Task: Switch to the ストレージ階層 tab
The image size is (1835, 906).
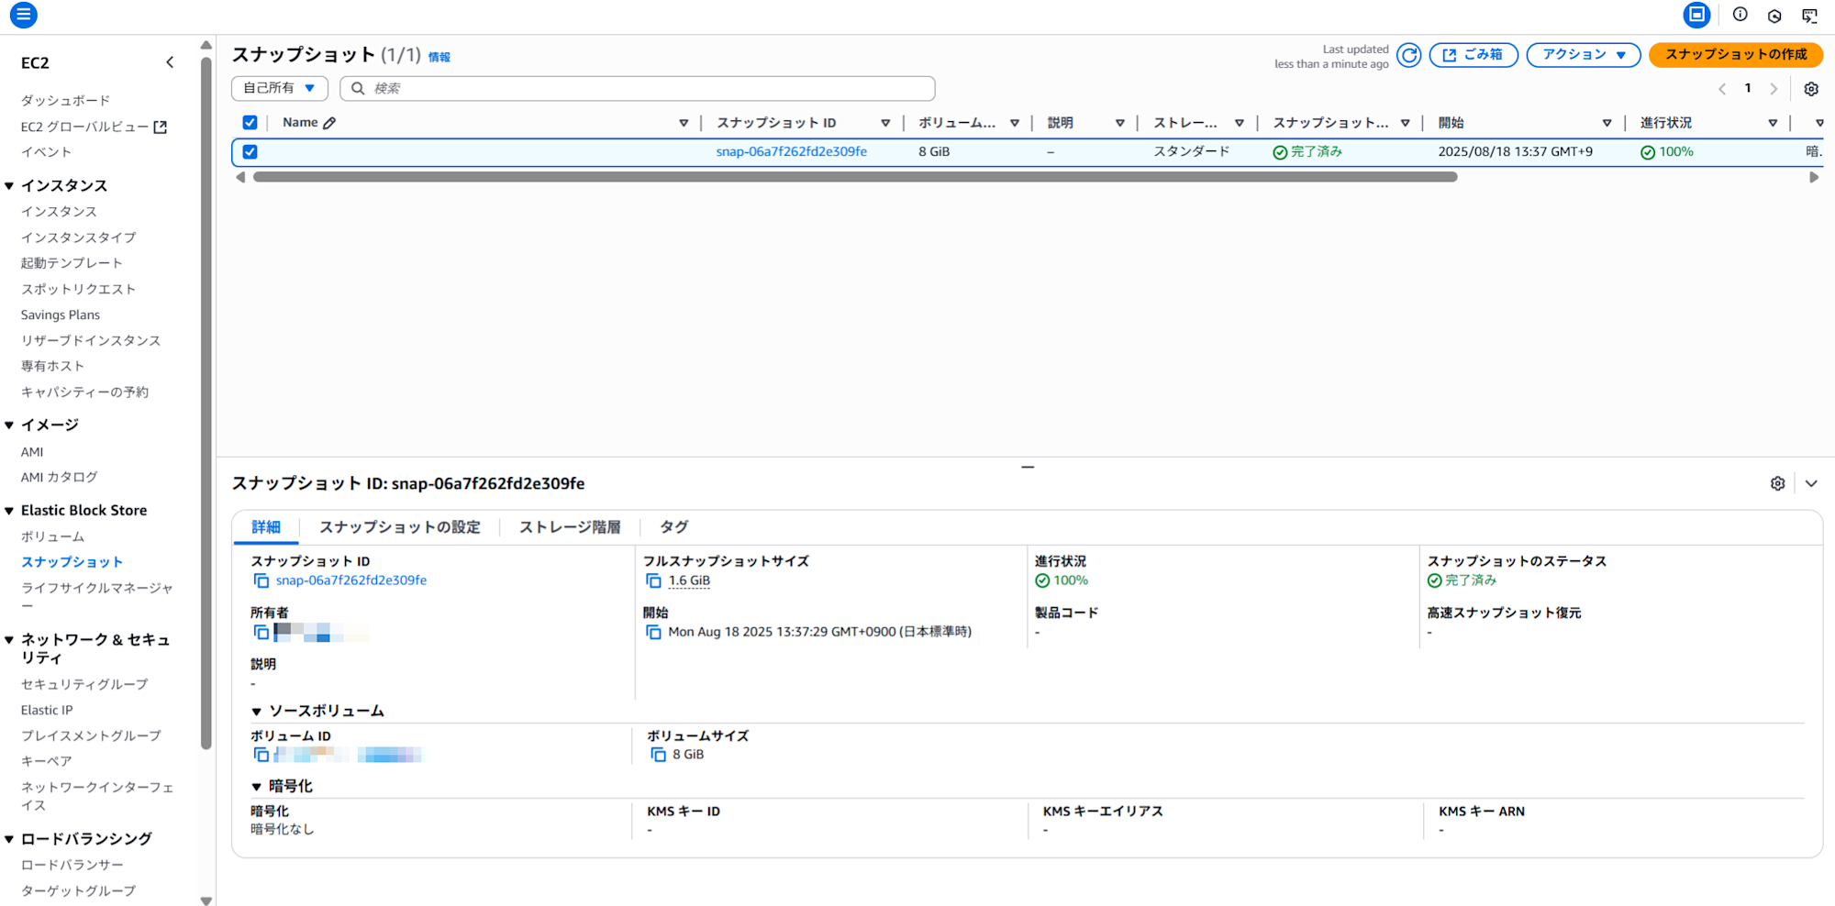Action: [x=570, y=527]
